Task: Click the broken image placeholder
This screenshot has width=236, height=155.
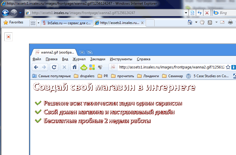Action: pos(9,37)
